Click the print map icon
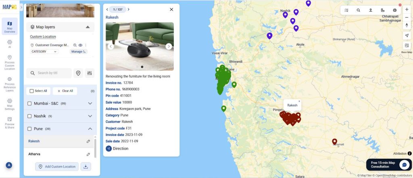Viewport: 413px width, 178px height. point(394,10)
